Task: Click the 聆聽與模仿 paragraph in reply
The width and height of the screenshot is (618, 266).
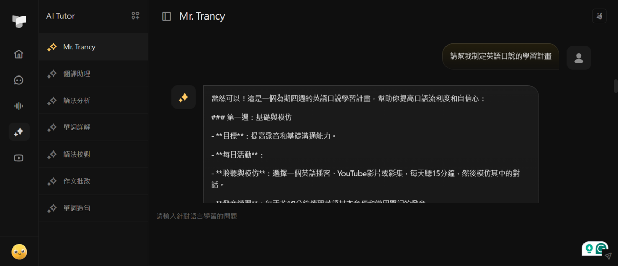Action: tap(365, 178)
